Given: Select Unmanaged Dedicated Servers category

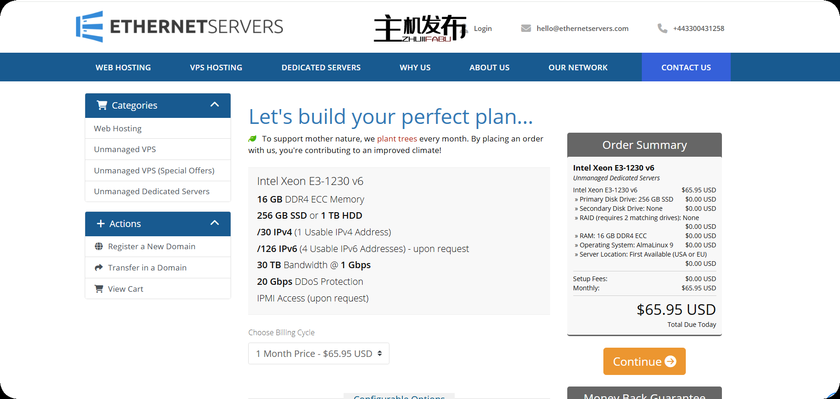Looking at the screenshot, I should point(151,191).
